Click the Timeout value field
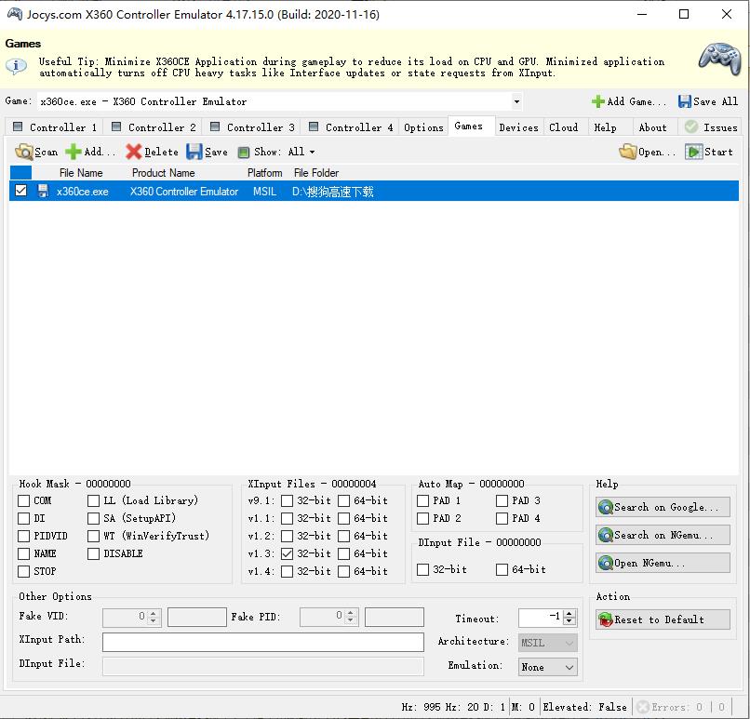The image size is (750, 719). click(x=541, y=618)
